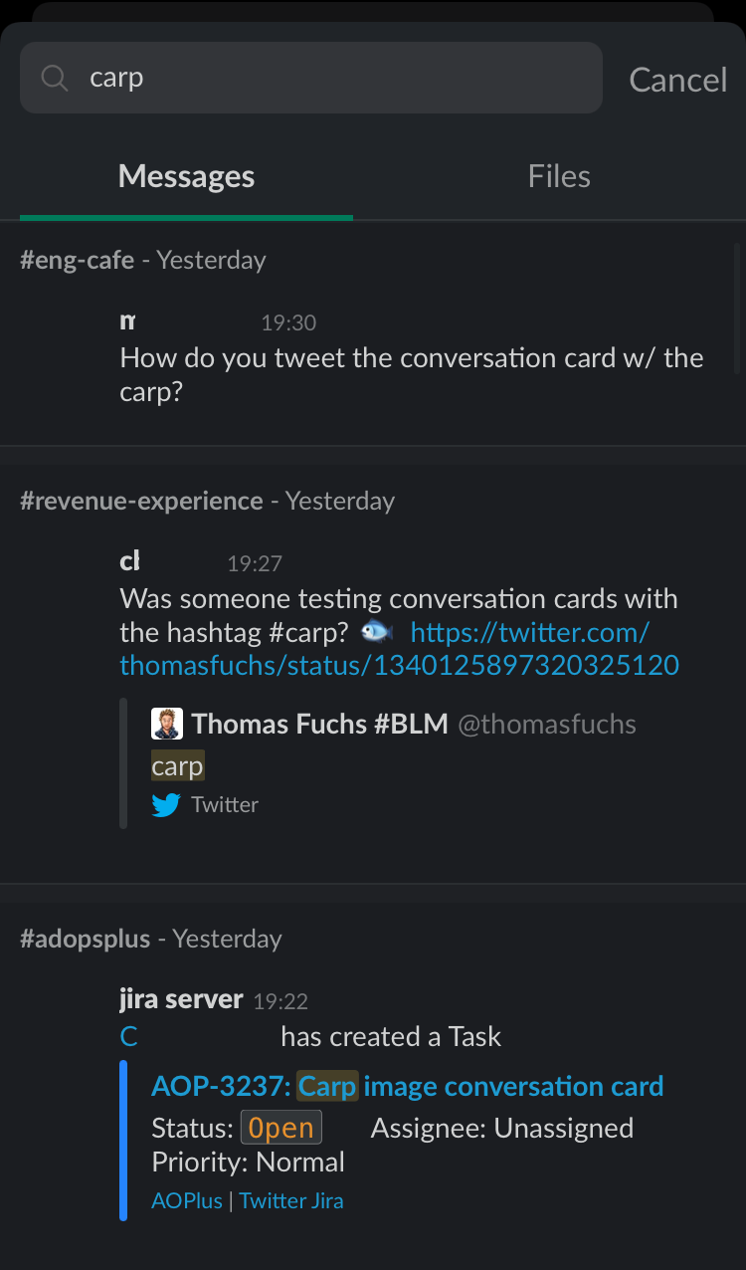Click the jira server sender name
Viewport: 746px width, 1270px height.
(x=180, y=999)
